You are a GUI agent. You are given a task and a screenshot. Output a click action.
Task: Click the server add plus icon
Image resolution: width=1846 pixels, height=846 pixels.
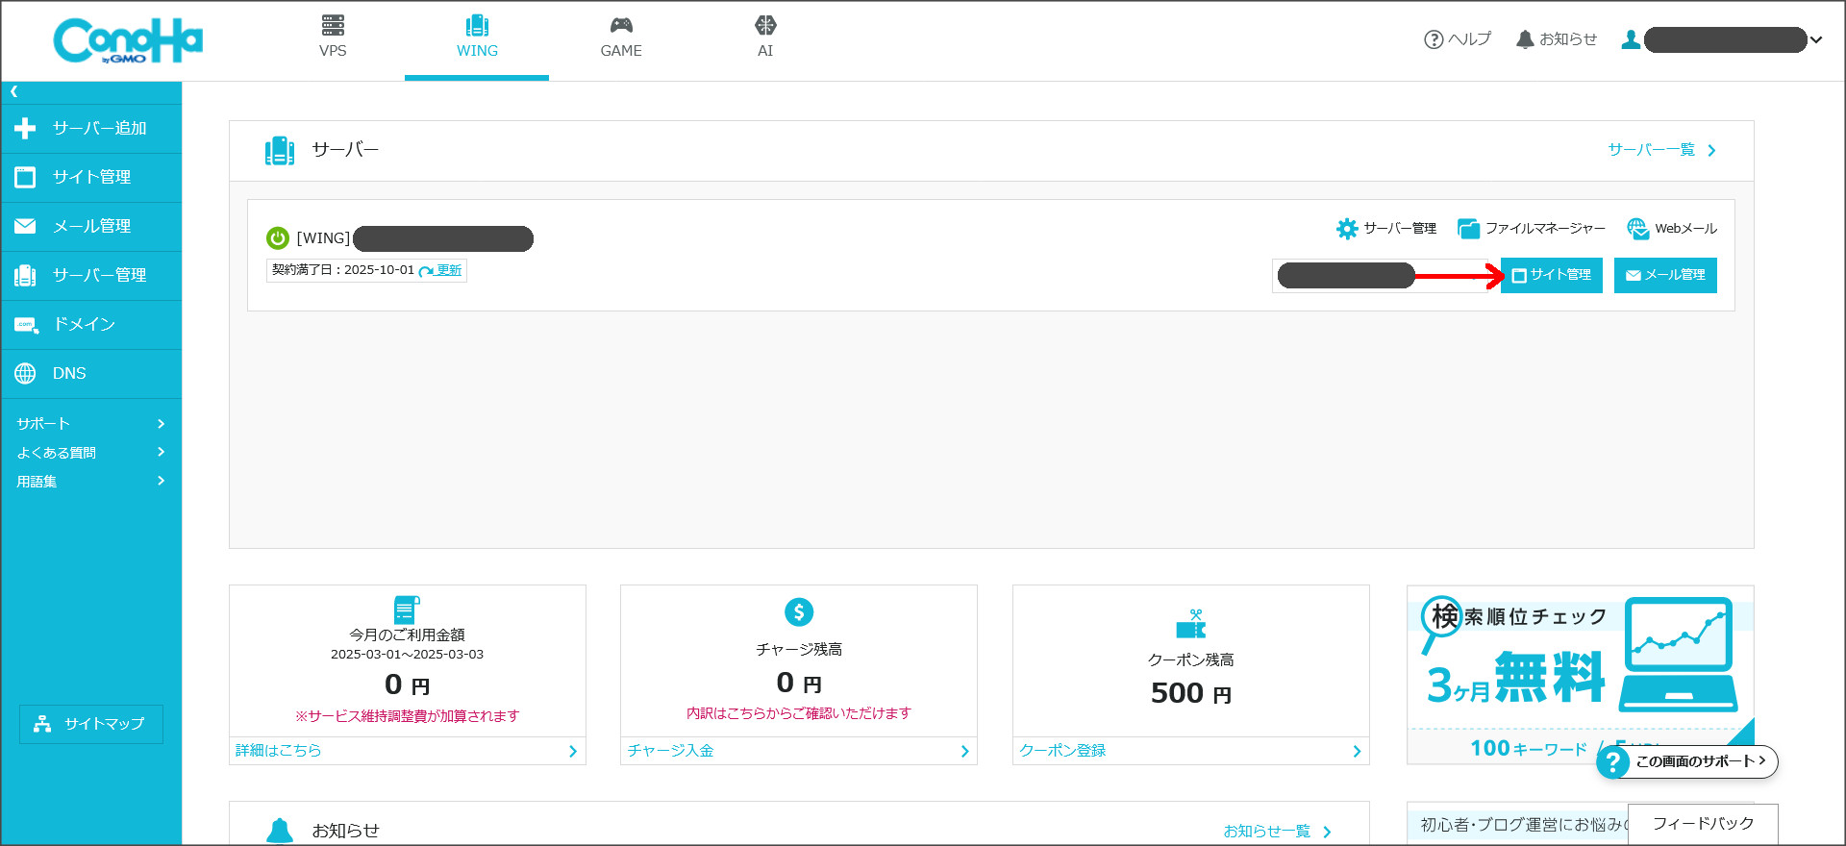pyautogui.click(x=25, y=129)
